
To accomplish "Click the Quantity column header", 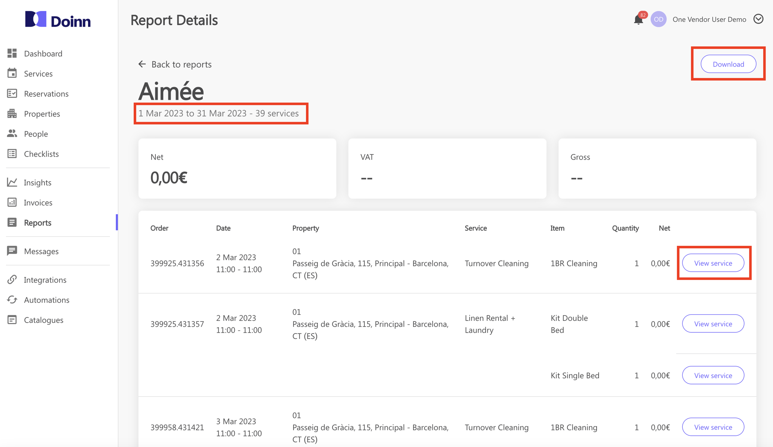I will (625, 228).
